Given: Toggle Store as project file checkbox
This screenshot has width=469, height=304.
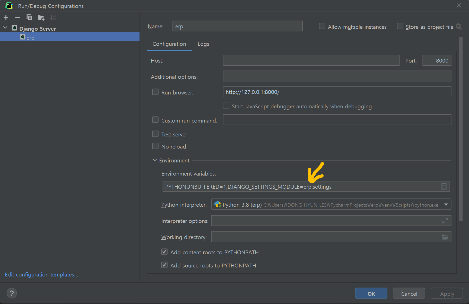Looking at the screenshot, I should (400, 26).
